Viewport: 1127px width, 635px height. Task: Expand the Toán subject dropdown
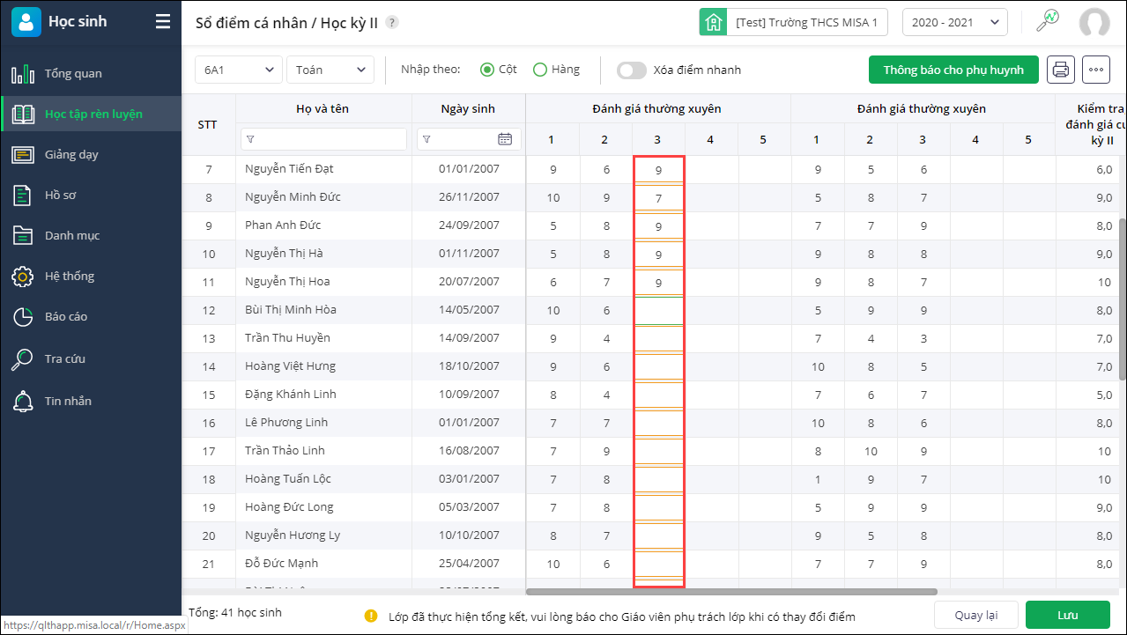(x=330, y=70)
